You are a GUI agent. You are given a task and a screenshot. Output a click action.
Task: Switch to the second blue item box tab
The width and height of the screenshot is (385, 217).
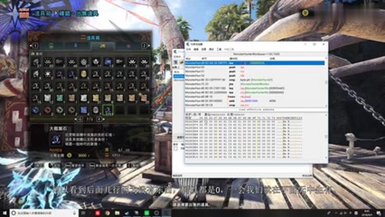[x=76, y=46]
